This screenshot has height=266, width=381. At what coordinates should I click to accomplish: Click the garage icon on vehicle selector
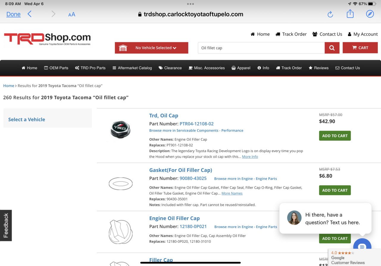tap(123, 48)
